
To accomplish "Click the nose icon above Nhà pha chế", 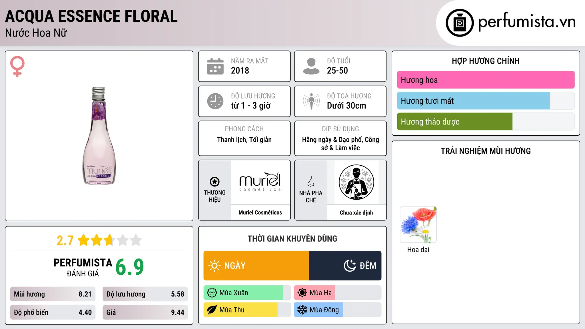I will point(311,182).
